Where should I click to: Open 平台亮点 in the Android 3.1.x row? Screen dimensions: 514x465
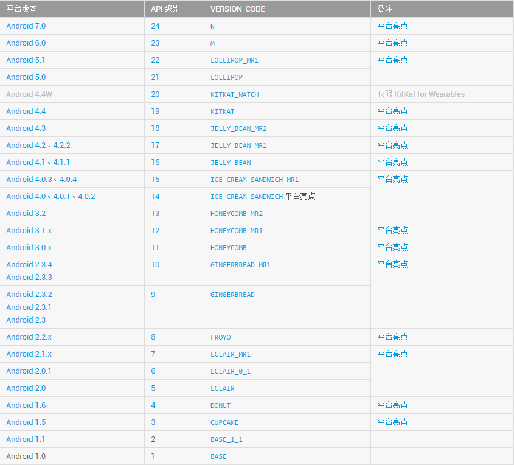pos(393,231)
